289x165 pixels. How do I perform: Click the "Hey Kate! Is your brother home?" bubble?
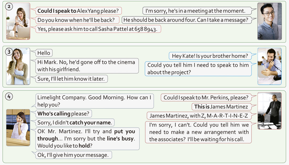[210, 56]
